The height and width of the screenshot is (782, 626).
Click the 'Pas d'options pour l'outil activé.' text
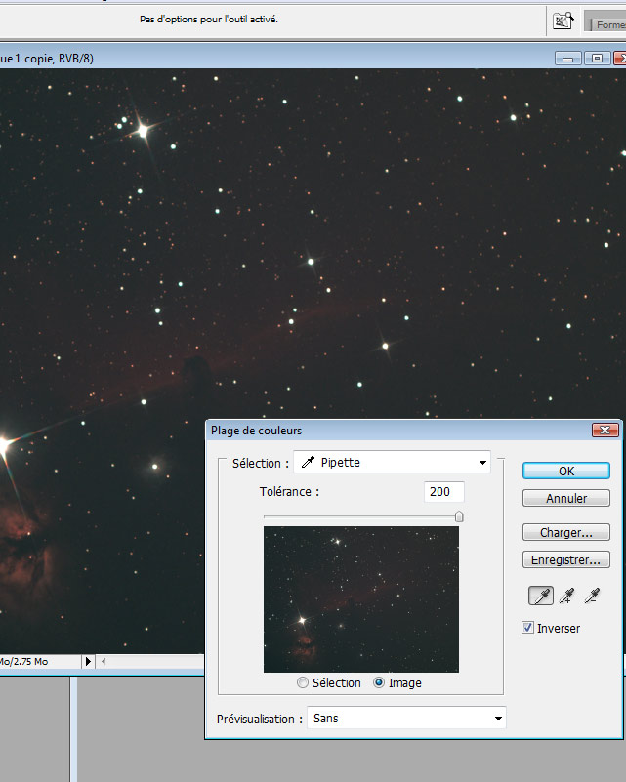[208, 20]
